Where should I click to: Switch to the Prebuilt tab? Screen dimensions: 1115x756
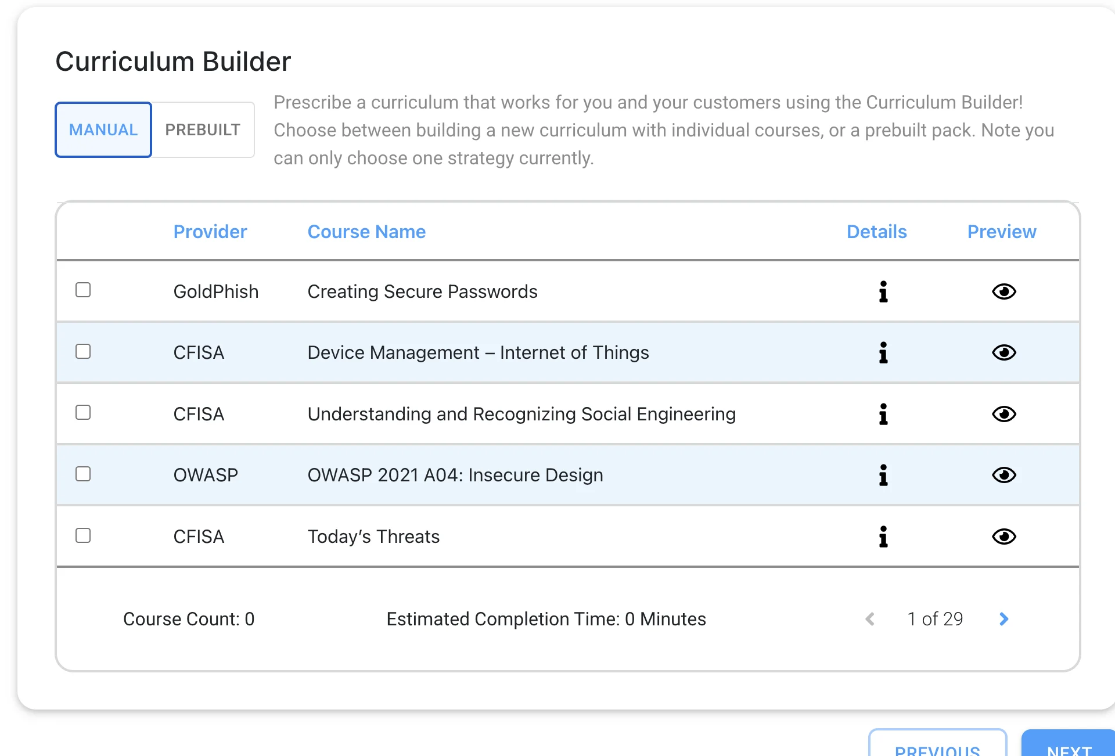click(x=203, y=129)
